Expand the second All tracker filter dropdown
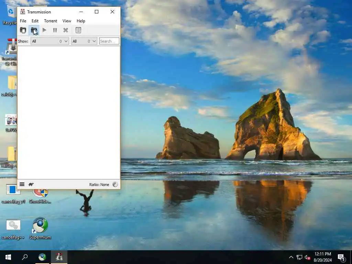Viewport: 352px width, 264px height. pyautogui.click(x=84, y=41)
